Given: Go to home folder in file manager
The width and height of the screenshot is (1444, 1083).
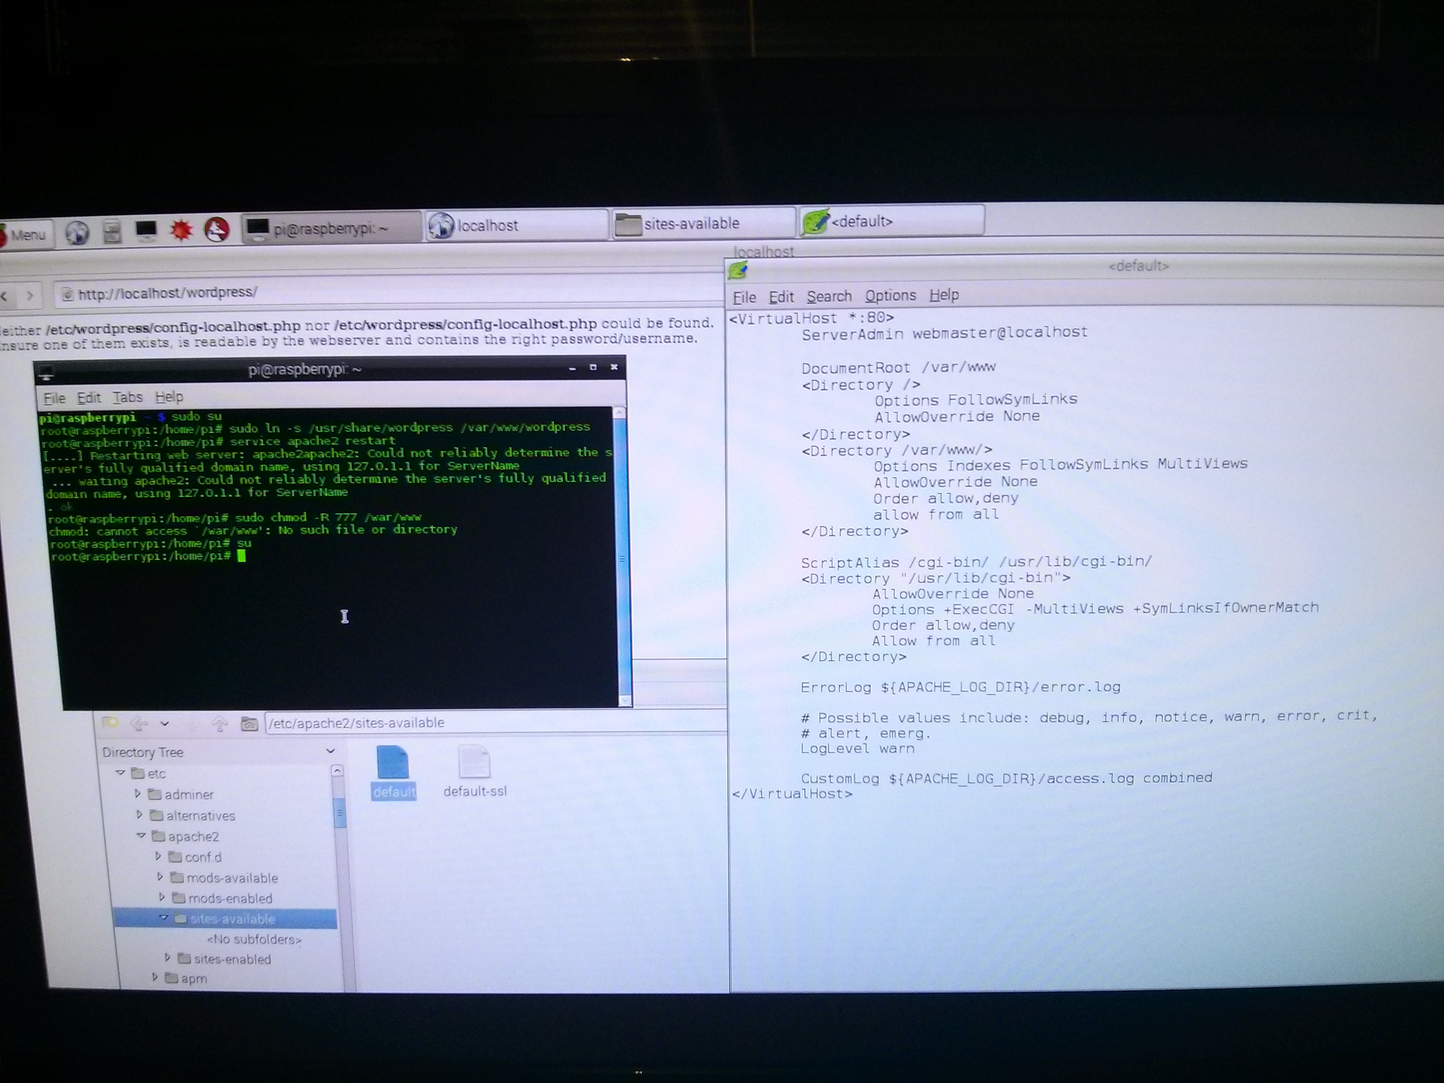Looking at the screenshot, I should (x=249, y=723).
